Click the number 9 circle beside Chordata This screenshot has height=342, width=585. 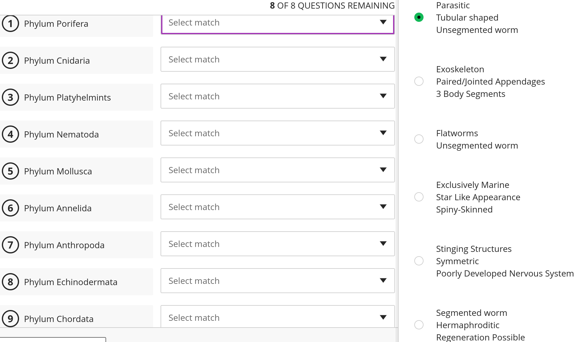pyautogui.click(x=10, y=319)
